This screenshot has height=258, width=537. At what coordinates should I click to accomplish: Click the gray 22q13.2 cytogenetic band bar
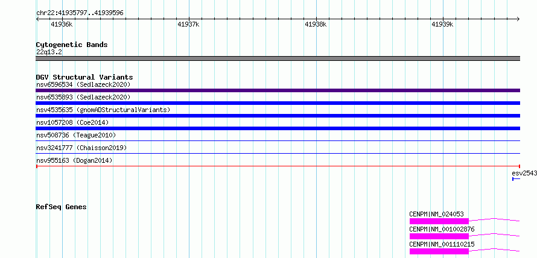278,58
